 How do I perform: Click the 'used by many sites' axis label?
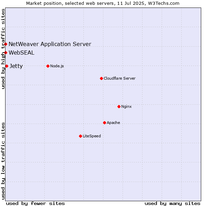click(172, 204)
